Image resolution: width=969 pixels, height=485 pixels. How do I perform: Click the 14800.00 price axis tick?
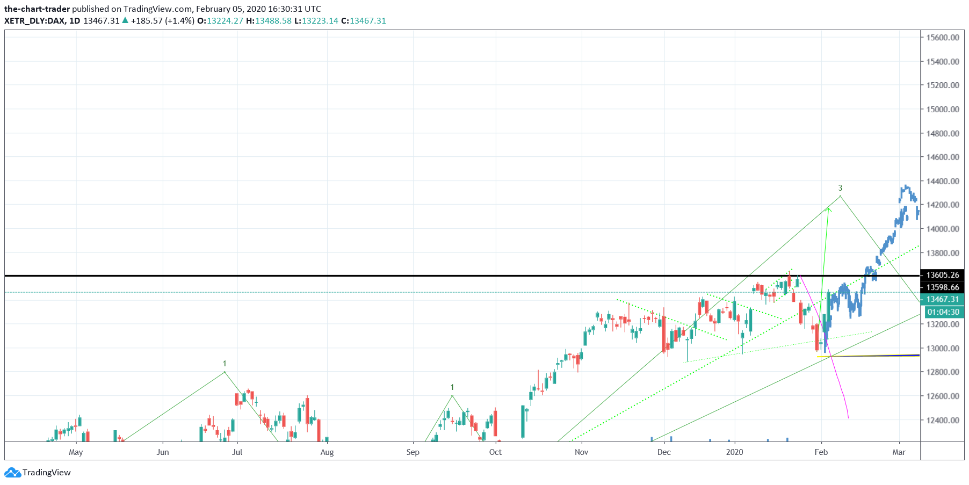pyautogui.click(x=943, y=134)
